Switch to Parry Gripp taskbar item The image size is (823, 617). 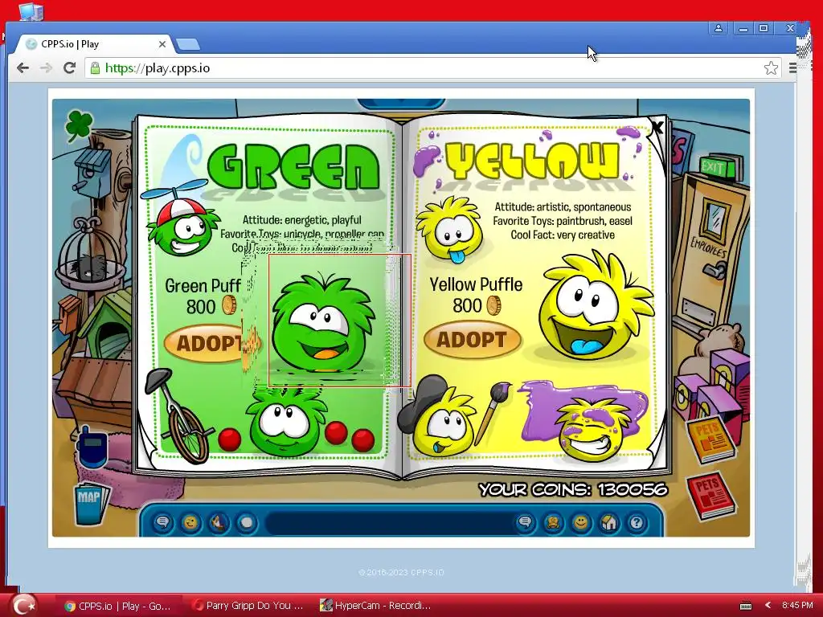click(x=248, y=606)
